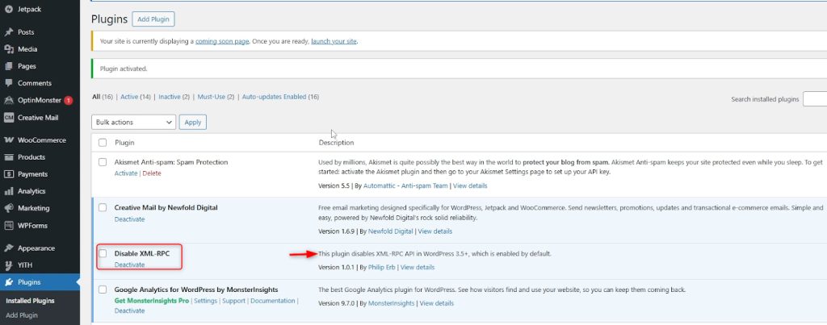Image resolution: width=827 pixels, height=325 pixels.
Task: Click the Comments bubble icon
Action: tap(8, 83)
